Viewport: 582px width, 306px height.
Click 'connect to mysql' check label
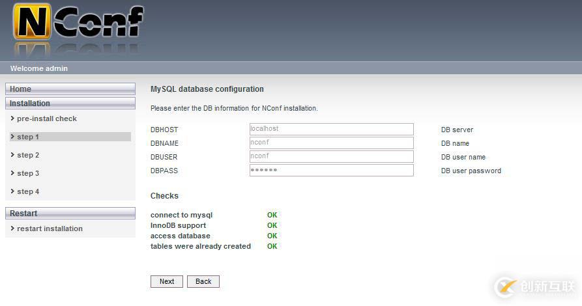[x=181, y=215]
